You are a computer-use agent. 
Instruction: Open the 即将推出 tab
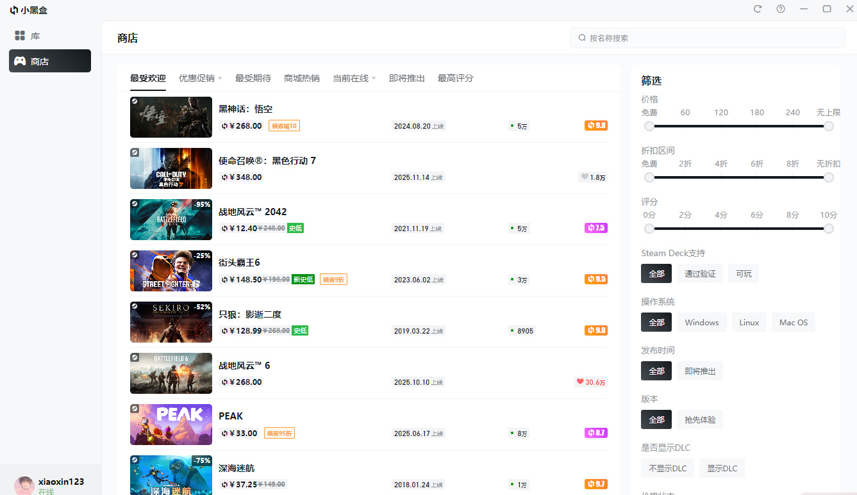point(407,78)
